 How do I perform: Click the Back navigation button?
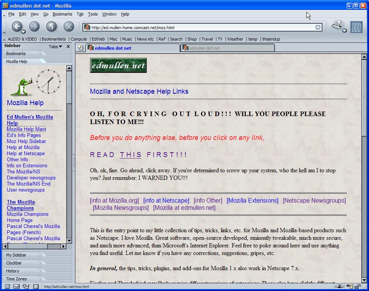coord(16,27)
